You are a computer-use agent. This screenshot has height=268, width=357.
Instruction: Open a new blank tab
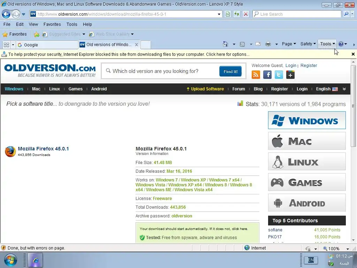146,45
